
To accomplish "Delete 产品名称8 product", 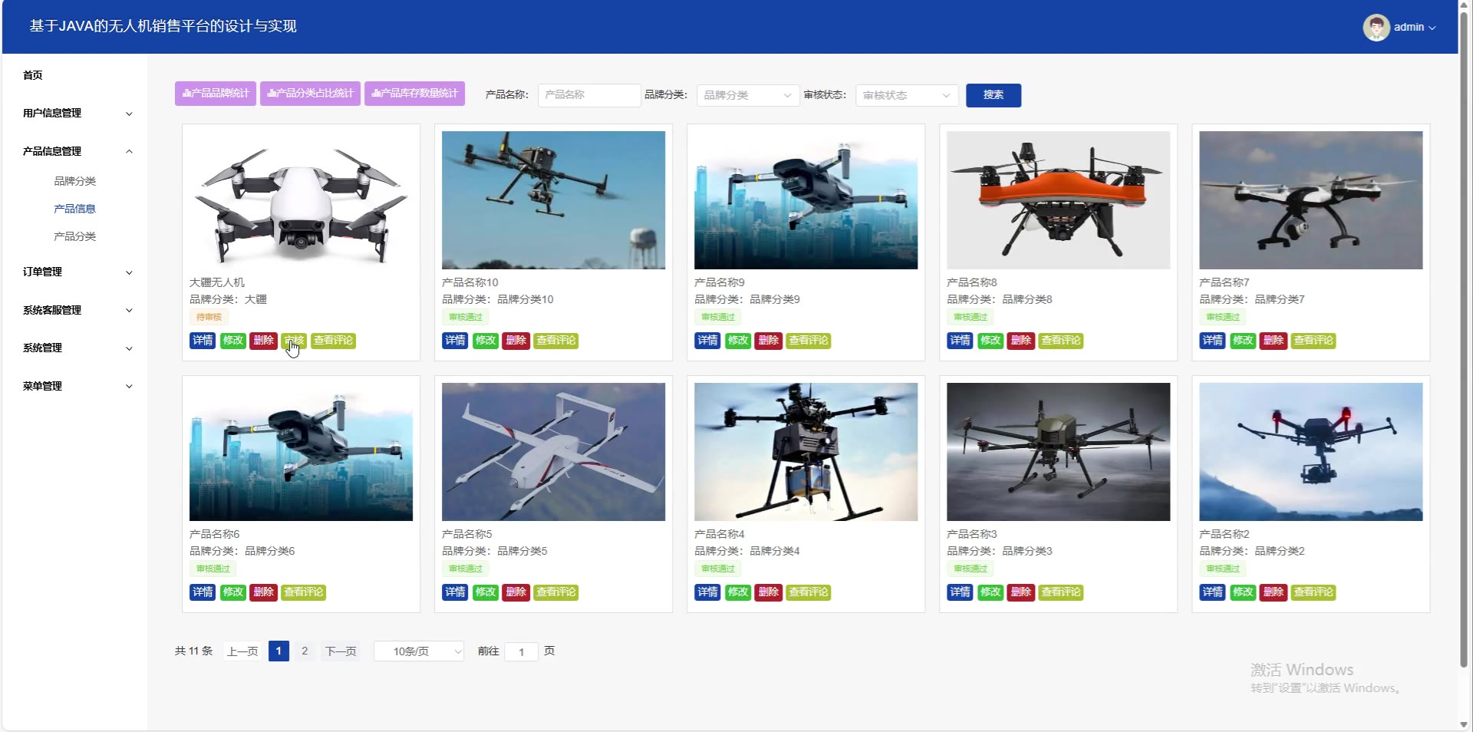I will click(x=1021, y=341).
